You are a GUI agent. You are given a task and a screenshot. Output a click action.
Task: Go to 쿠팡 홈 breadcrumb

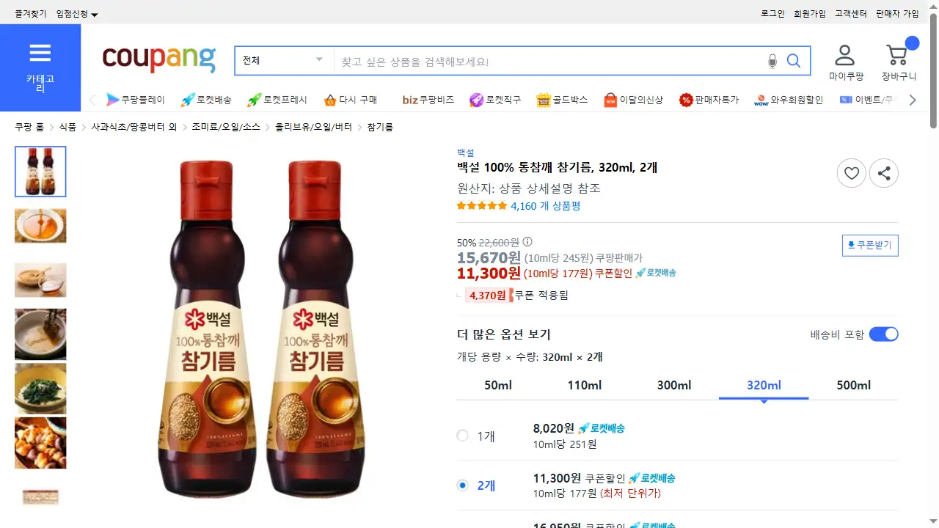coord(29,127)
